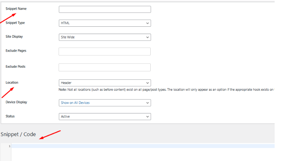The image size is (286, 161).
Task: Click the Location label text
Action: point(12,82)
